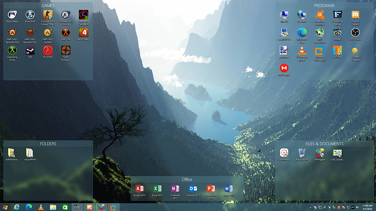Image resolution: width=376 pixels, height=211 pixels.
Task: Launch Discord Canary
Action: coord(355,18)
